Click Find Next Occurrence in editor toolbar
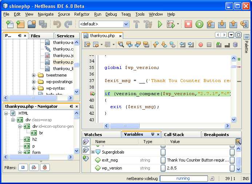Image resolution: width=252 pixels, height=184 pixels. tap(138, 44)
